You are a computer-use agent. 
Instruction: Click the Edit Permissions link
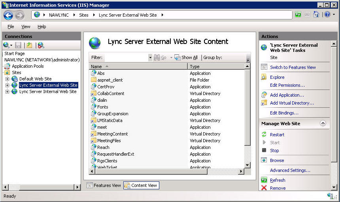point(287,85)
